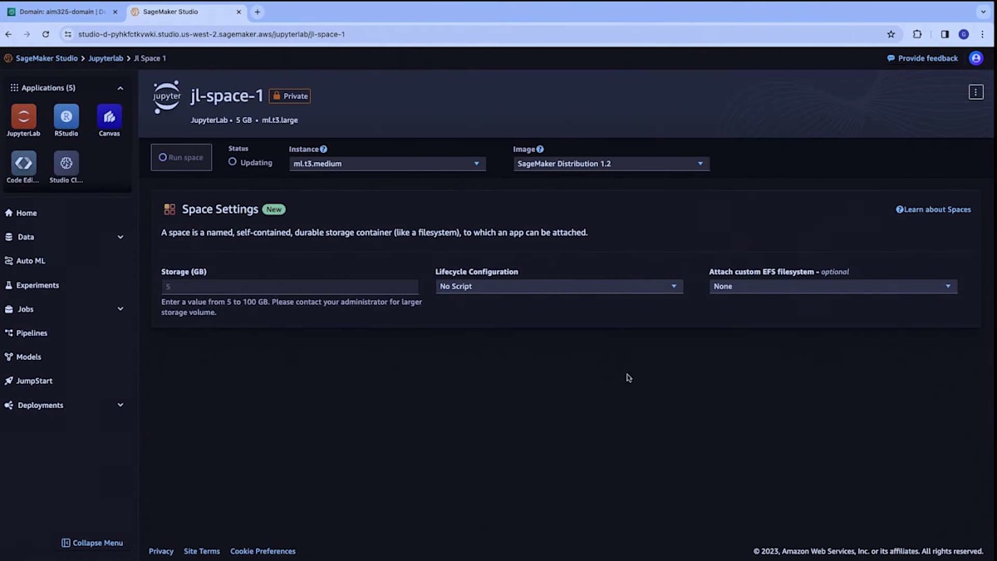Open Privacy footer link
Image resolution: width=997 pixels, height=561 pixels.
[161, 551]
